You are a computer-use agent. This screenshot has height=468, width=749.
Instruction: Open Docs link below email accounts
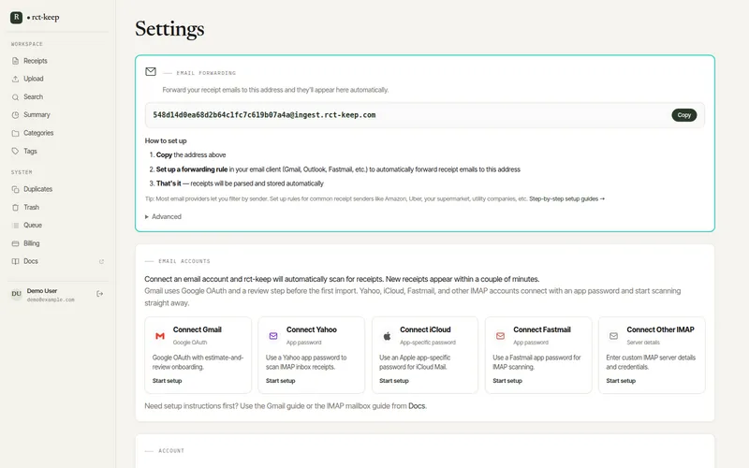[417, 406]
